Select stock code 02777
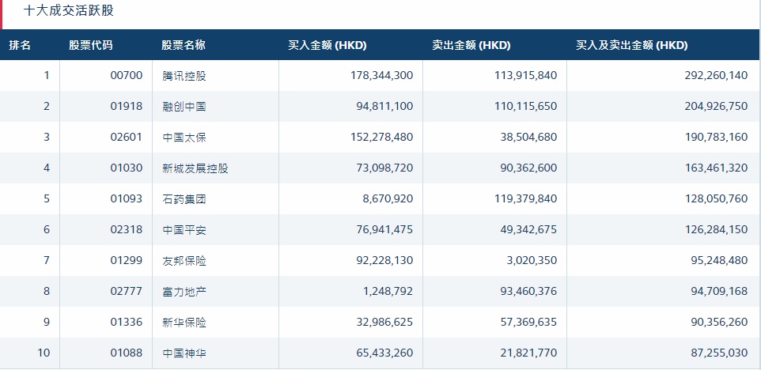 127,291
